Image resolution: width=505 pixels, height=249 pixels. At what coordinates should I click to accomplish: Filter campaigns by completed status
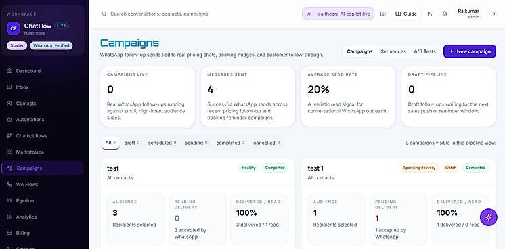[230, 143]
